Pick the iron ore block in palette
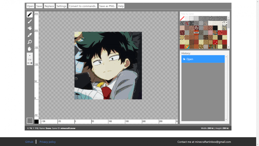Viewport: 259px width, 146px height. (206, 23)
